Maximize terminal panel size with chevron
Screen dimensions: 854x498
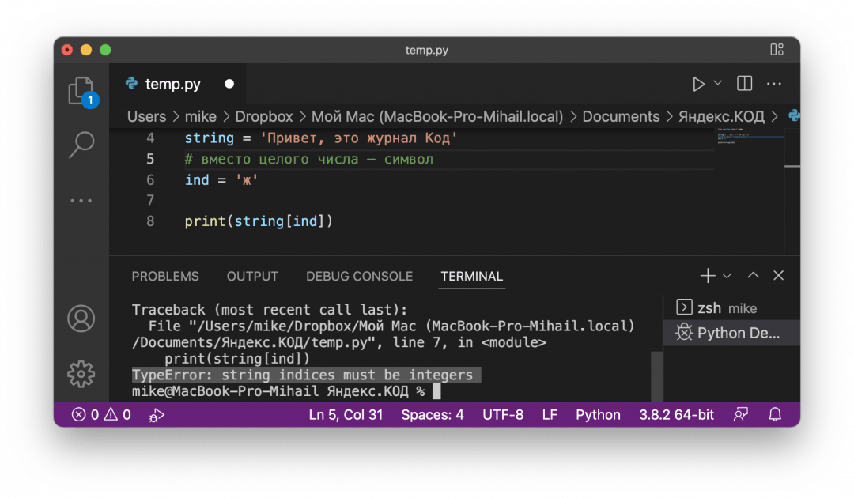(753, 276)
